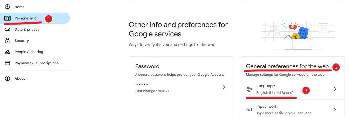Click the preferences illustration image
Viewport: 349px width, 117px height.
[298, 35]
